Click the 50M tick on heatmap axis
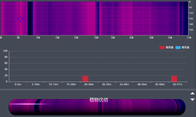Image resolution: width=196 pixels, height=117 pixels. click(170, 38)
